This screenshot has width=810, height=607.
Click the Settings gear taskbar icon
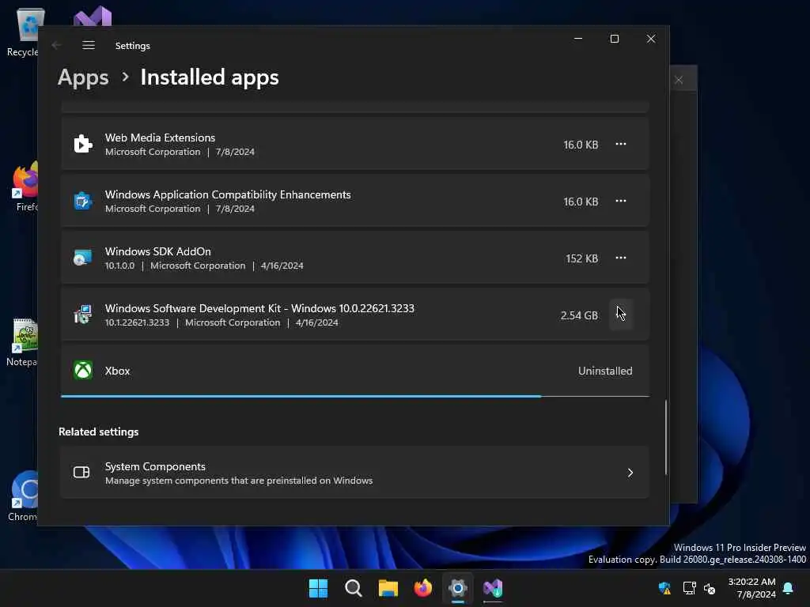pos(458,588)
